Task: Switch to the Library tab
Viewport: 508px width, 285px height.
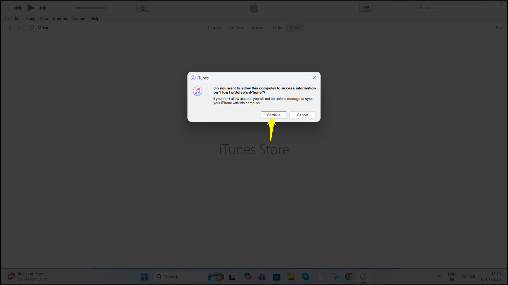Action: (x=215, y=27)
